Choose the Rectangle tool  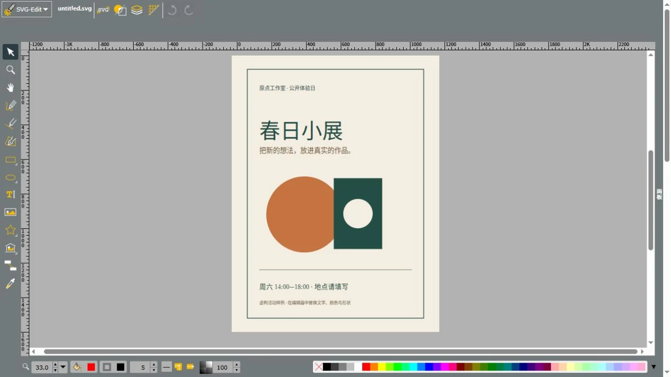[11, 159]
